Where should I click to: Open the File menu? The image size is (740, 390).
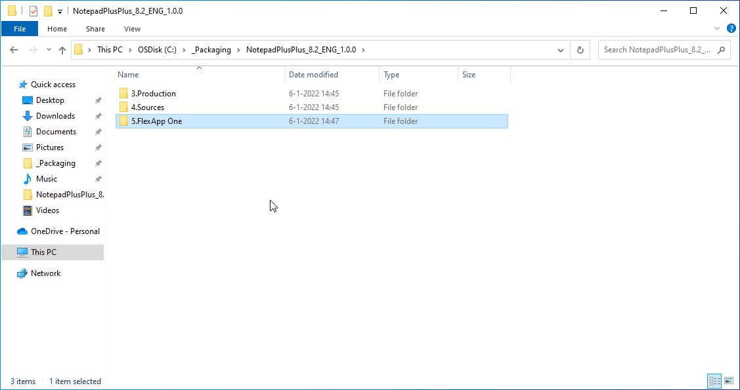tap(20, 29)
